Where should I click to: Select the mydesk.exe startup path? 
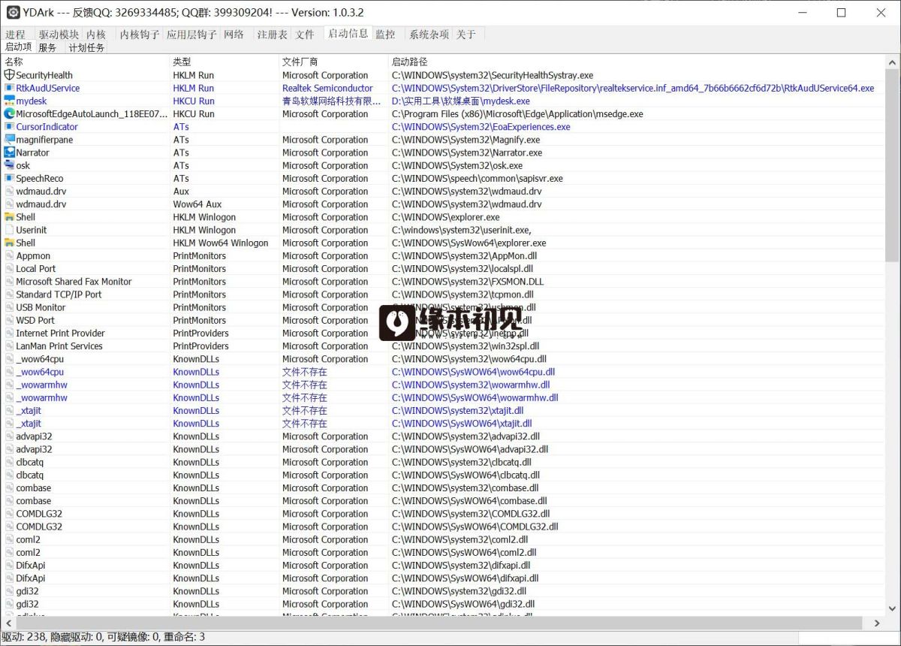(x=461, y=101)
